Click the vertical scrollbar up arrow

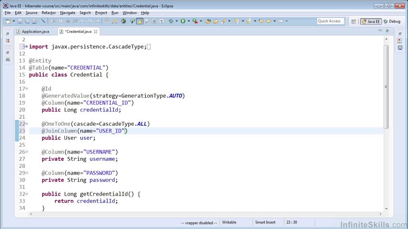click(x=386, y=39)
